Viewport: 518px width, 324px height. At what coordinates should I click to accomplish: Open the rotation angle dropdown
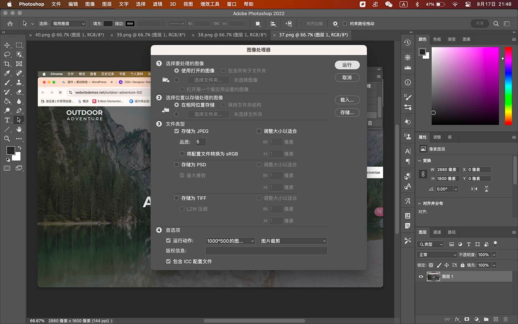[x=456, y=189]
